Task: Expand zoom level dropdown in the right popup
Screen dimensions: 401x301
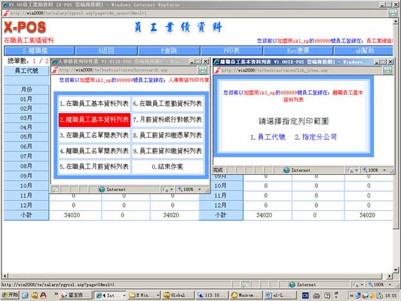Action: coord(371,170)
